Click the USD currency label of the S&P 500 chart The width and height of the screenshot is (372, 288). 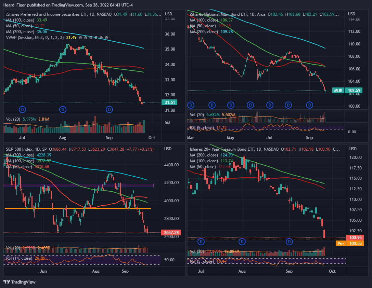point(168,149)
